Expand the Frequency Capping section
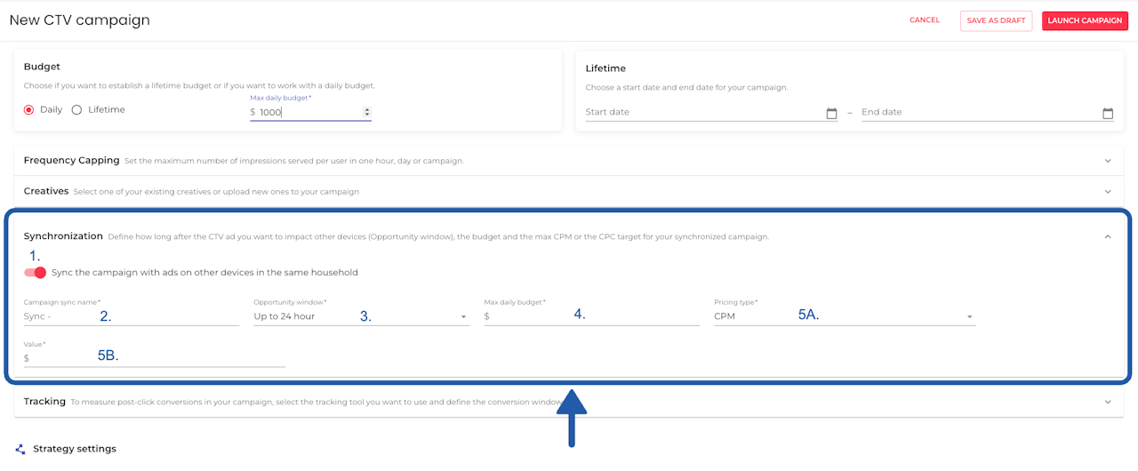 click(x=1108, y=161)
